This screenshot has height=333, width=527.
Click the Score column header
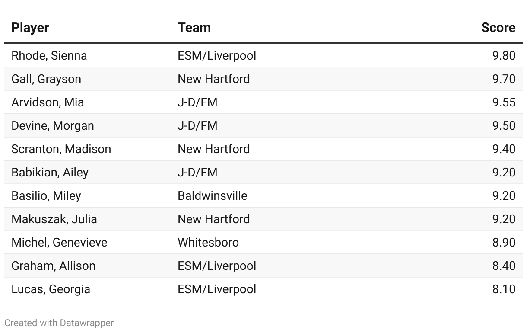498,28
